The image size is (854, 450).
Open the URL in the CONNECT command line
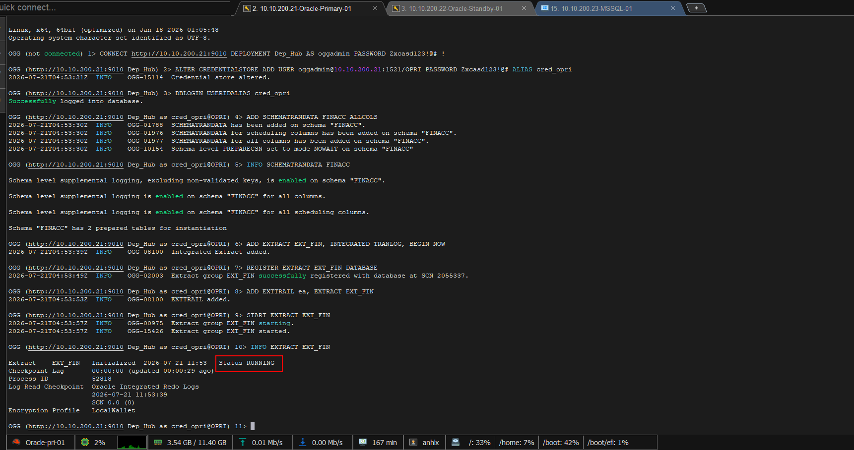(179, 54)
